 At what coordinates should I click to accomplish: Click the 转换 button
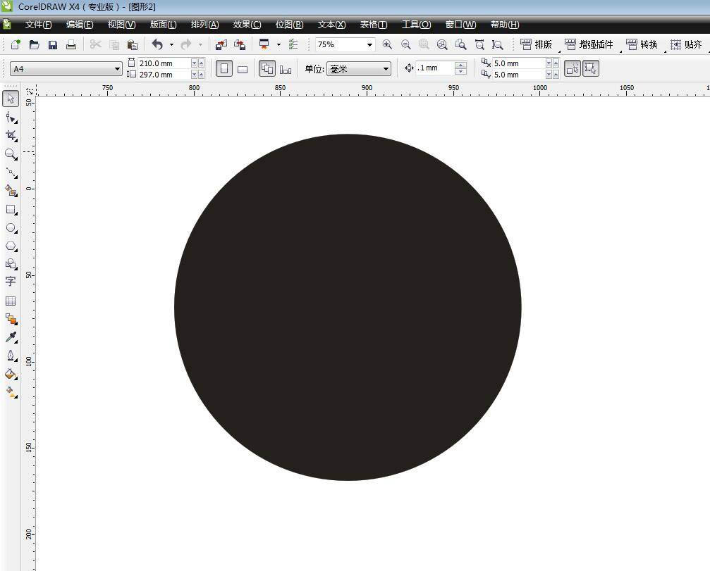642,44
